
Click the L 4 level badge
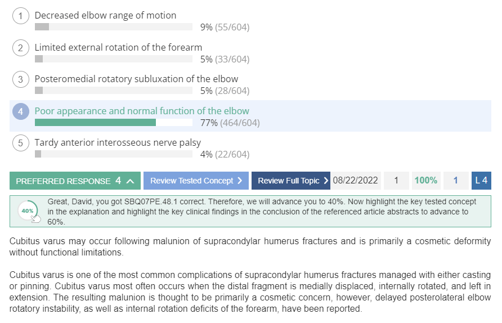tap(481, 181)
